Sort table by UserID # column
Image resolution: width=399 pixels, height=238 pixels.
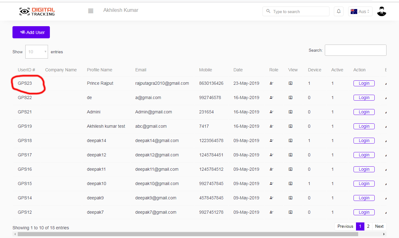(x=26, y=70)
